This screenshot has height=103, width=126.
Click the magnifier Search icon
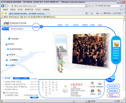(122, 6)
